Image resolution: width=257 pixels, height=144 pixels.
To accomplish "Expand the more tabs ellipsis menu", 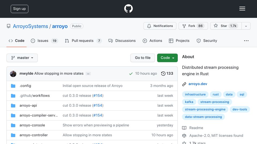I will click(246, 41).
